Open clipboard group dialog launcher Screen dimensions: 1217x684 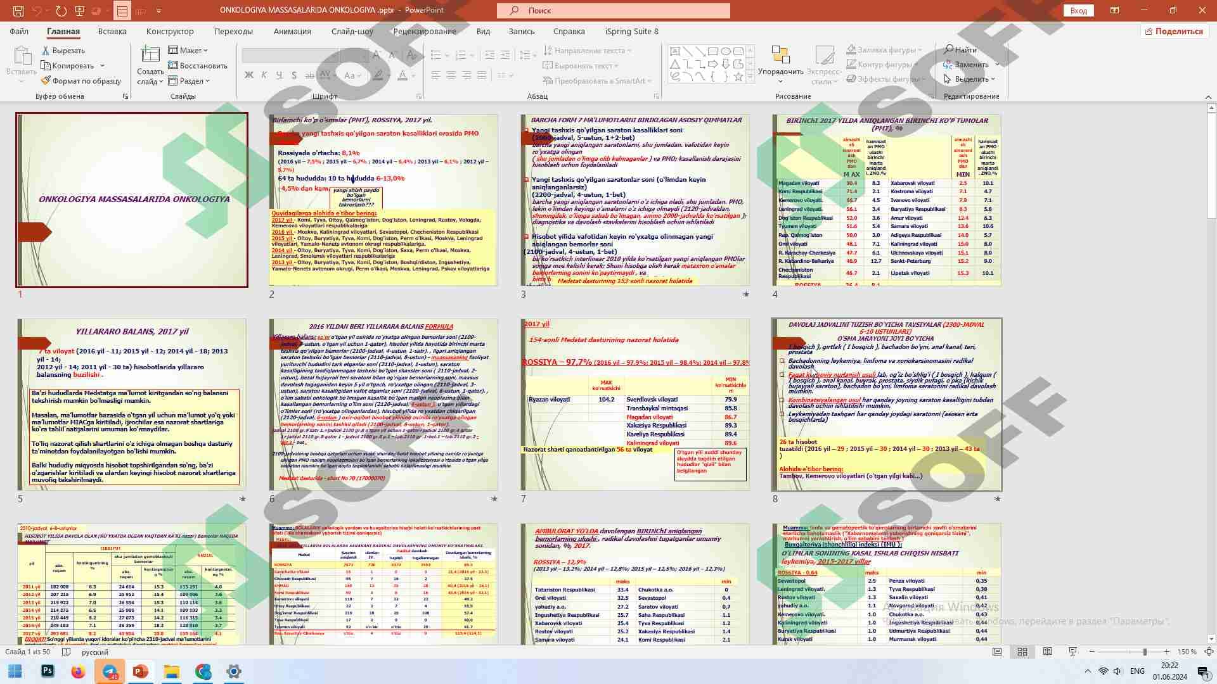(x=125, y=96)
